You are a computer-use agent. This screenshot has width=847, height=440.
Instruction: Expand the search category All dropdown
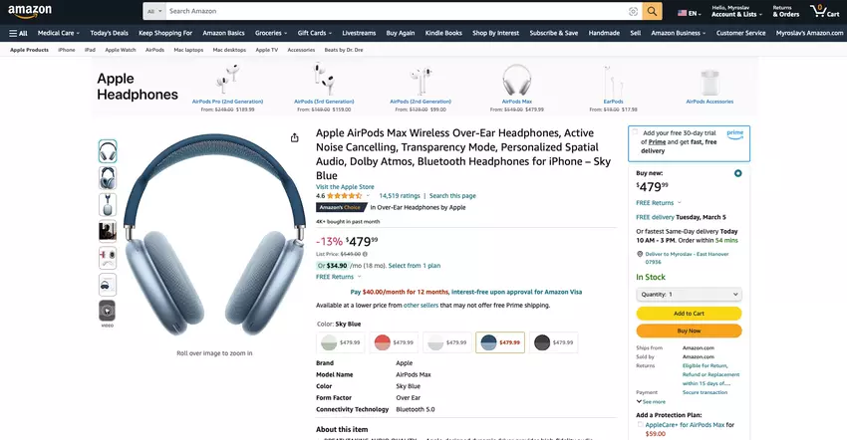(x=154, y=11)
